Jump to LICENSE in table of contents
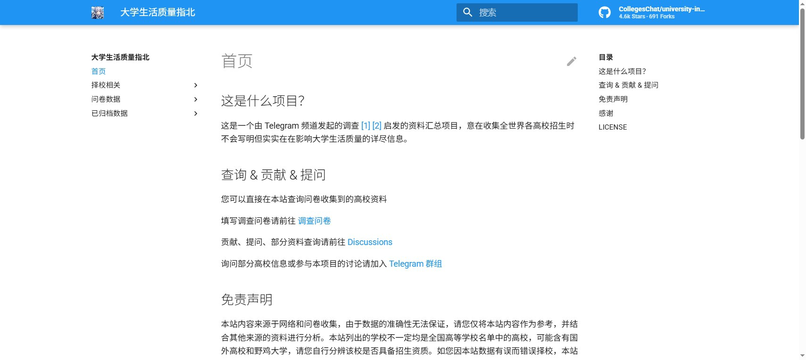 613,127
